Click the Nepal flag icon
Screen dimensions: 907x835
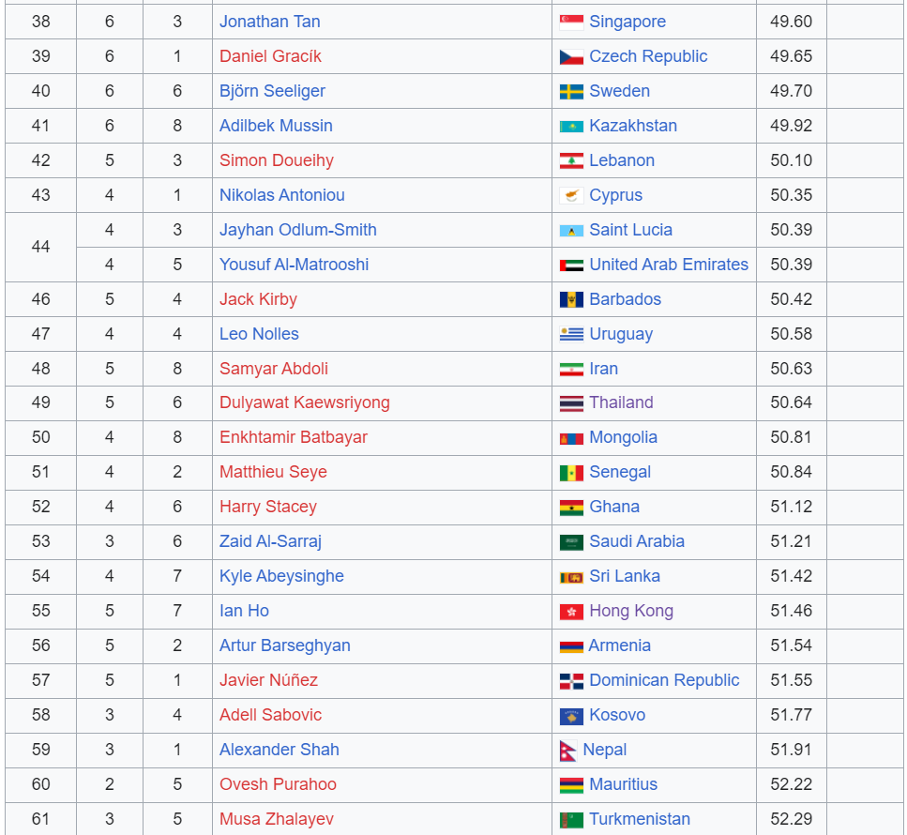point(568,751)
